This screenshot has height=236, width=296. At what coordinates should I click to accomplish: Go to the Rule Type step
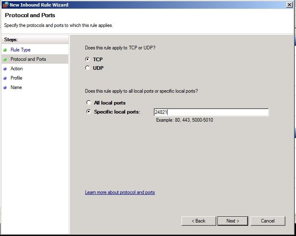(x=20, y=50)
